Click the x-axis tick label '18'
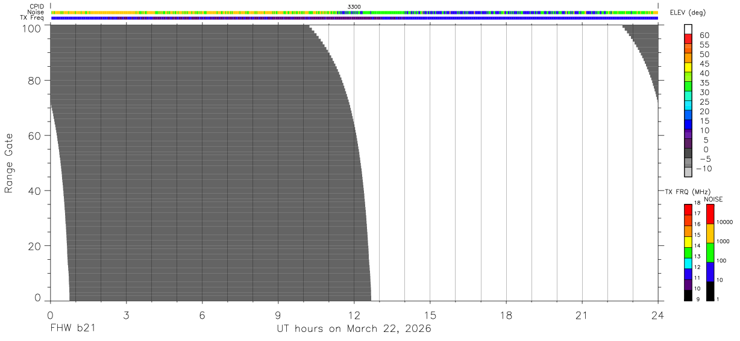This screenshot has width=740, height=341. 506,315
